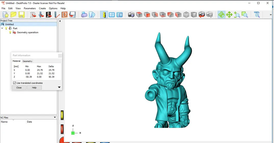Select Untitled project in tree
The height and width of the screenshot is (143, 274).
tap(9, 24)
